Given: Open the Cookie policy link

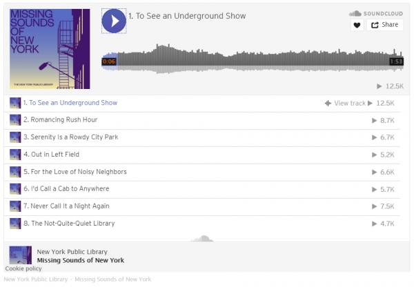Looking at the screenshot, I should point(23,269).
